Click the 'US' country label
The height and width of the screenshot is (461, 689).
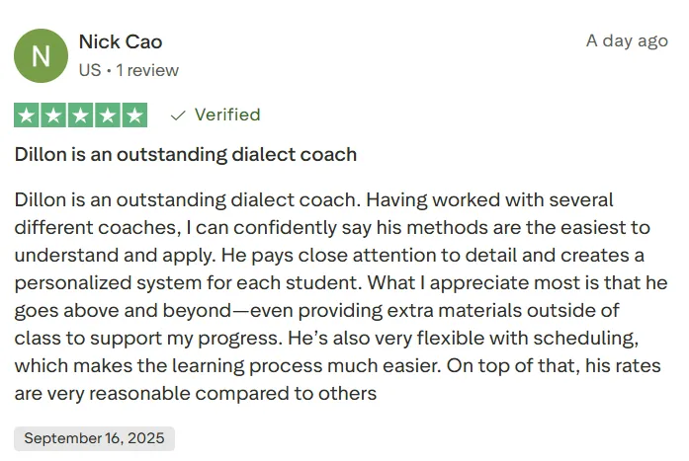[x=89, y=70]
